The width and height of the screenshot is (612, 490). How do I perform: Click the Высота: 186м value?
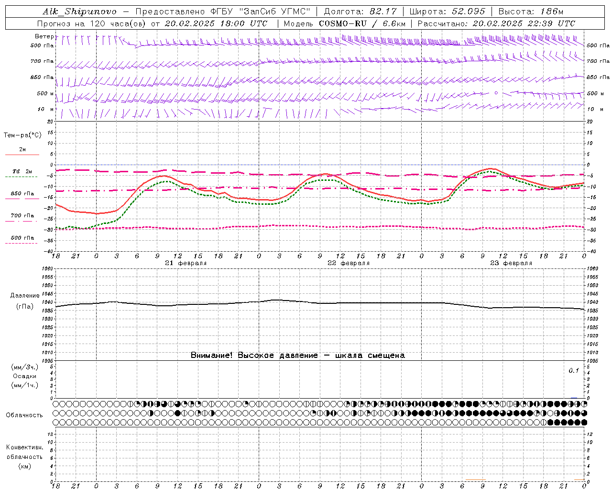[530, 11]
